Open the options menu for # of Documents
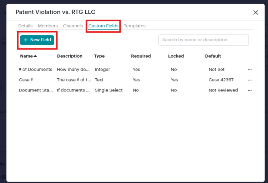The height and width of the screenshot is (183, 268). [249, 70]
